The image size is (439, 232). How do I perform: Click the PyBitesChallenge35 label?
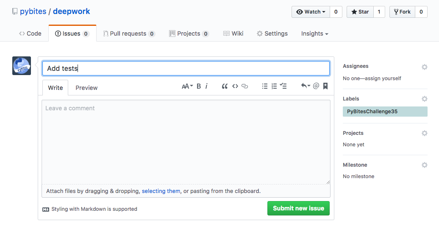pyautogui.click(x=385, y=112)
